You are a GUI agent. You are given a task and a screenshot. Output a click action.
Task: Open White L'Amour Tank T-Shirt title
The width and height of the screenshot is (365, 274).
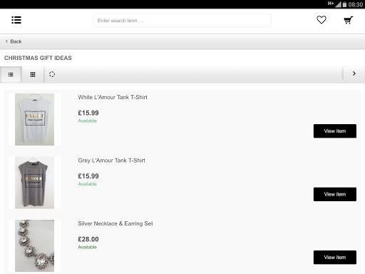[x=113, y=97]
